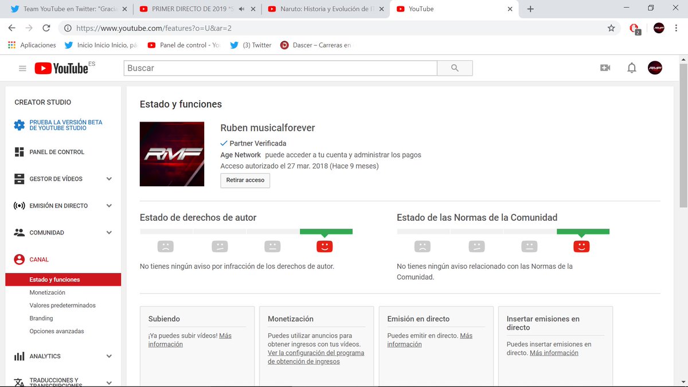Click the Retirar acceso button

[245, 180]
